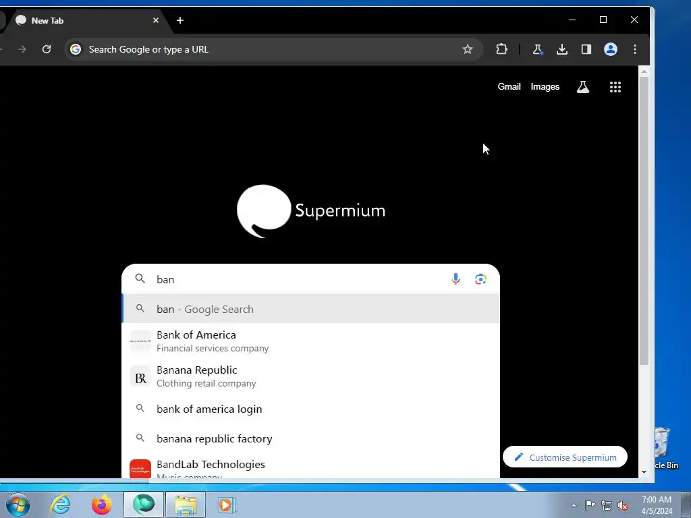Click the Windows Start button
Viewport: 691px width, 518px height.
pyautogui.click(x=18, y=505)
